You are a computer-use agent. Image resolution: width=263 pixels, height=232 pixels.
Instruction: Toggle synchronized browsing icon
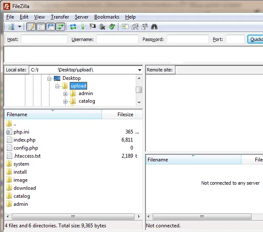[x=145, y=27]
